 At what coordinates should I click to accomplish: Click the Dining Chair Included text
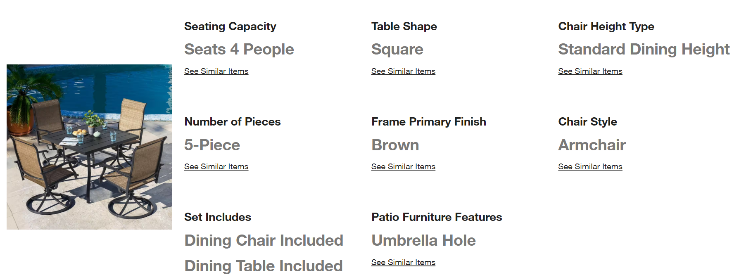tap(264, 240)
